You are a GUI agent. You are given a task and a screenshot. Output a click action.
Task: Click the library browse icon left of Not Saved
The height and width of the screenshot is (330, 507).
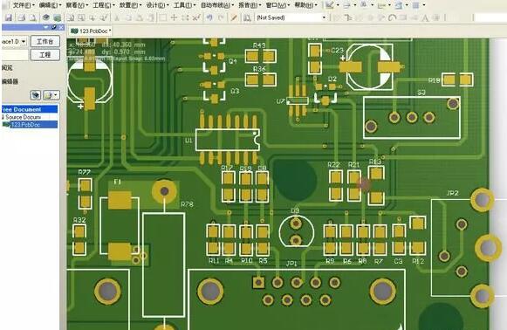pos(247,17)
